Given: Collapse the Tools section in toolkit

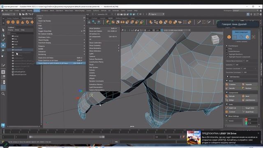Looking at the screenshot, I should [227, 104].
